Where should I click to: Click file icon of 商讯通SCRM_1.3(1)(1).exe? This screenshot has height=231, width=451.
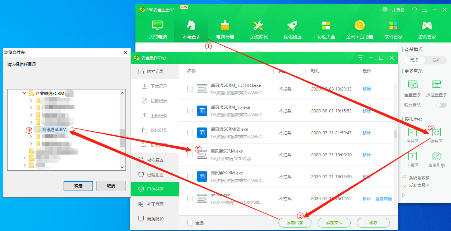point(202,89)
